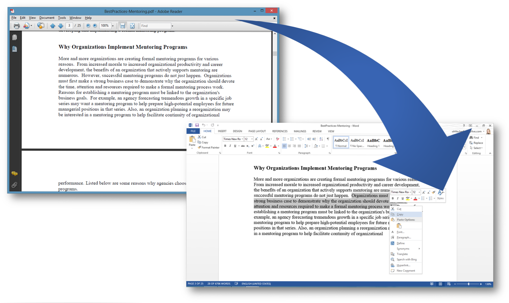
Task: Click the zoom in button in Adobe Reader
Action: coord(95,26)
